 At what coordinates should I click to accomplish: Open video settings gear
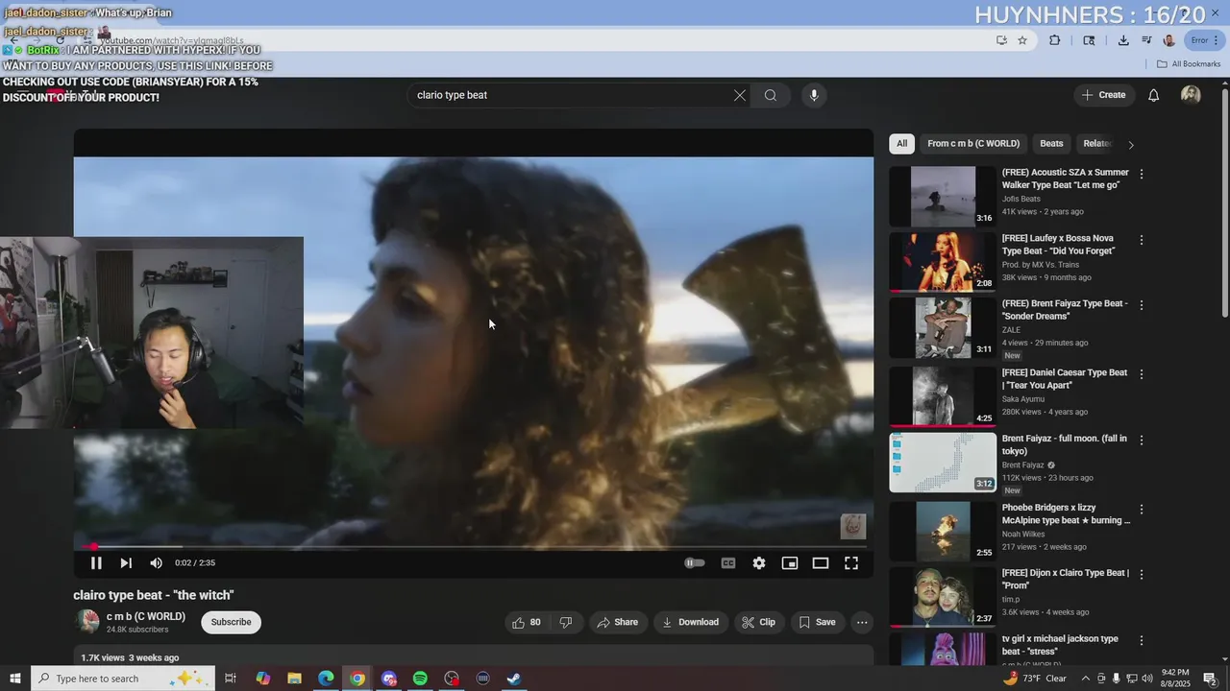(x=759, y=563)
